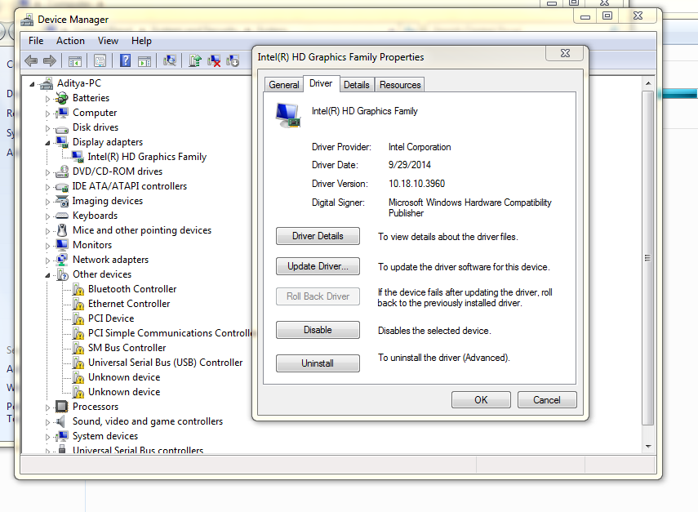698x512 pixels.
Task: Expand the System devices node
Action: (x=47, y=437)
